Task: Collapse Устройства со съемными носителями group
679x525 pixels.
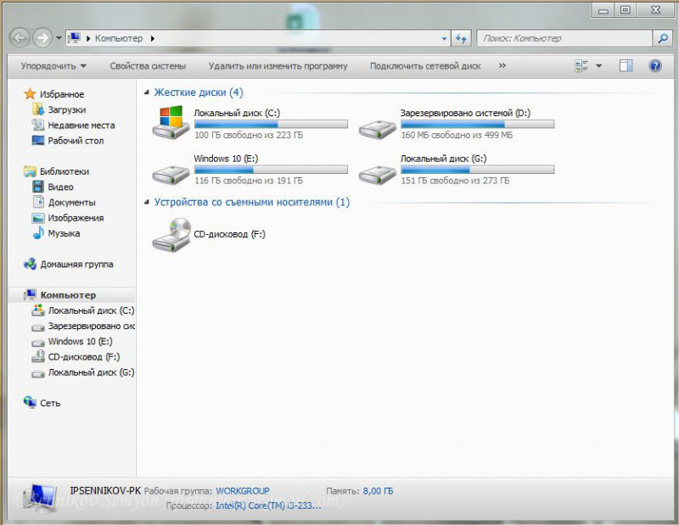Action: click(x=147, y=203)
